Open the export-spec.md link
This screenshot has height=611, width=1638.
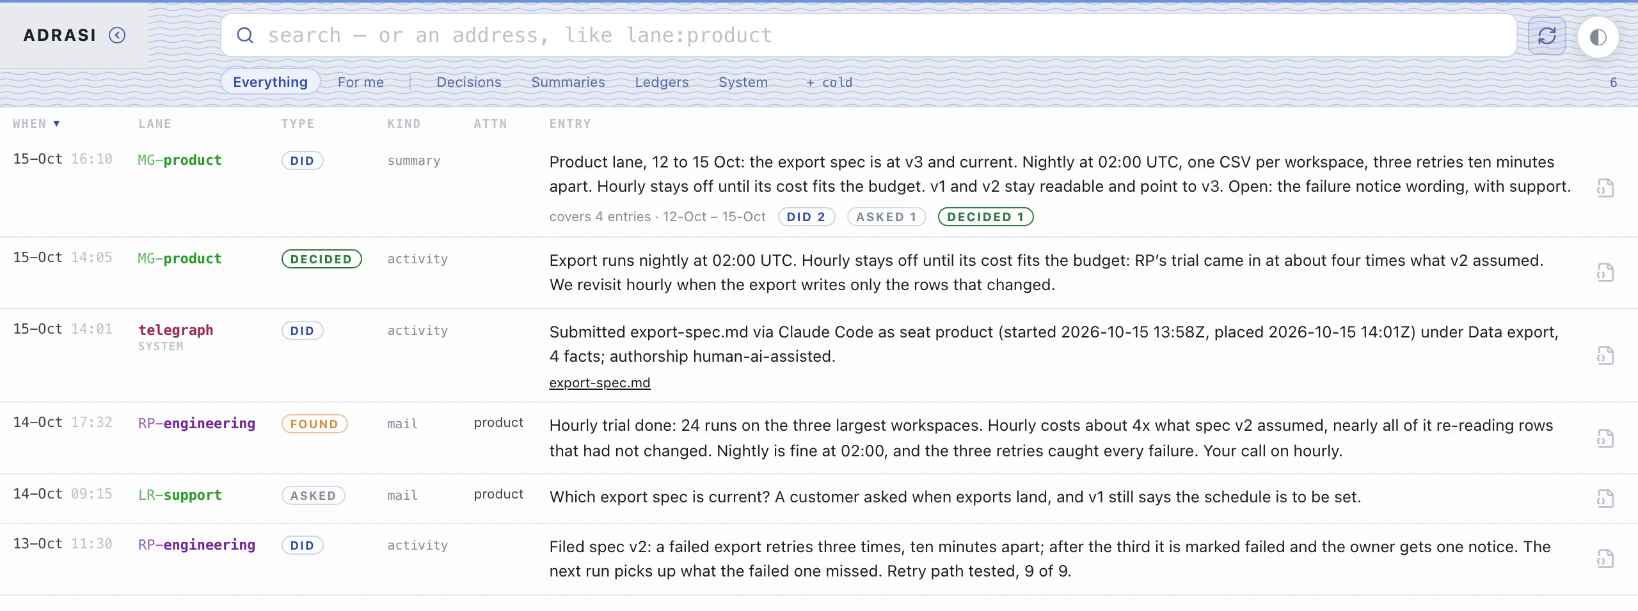coord(600,382)
